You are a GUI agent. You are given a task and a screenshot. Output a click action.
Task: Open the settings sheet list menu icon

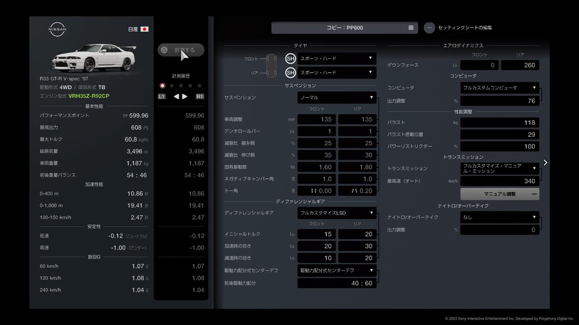[411, 28]
